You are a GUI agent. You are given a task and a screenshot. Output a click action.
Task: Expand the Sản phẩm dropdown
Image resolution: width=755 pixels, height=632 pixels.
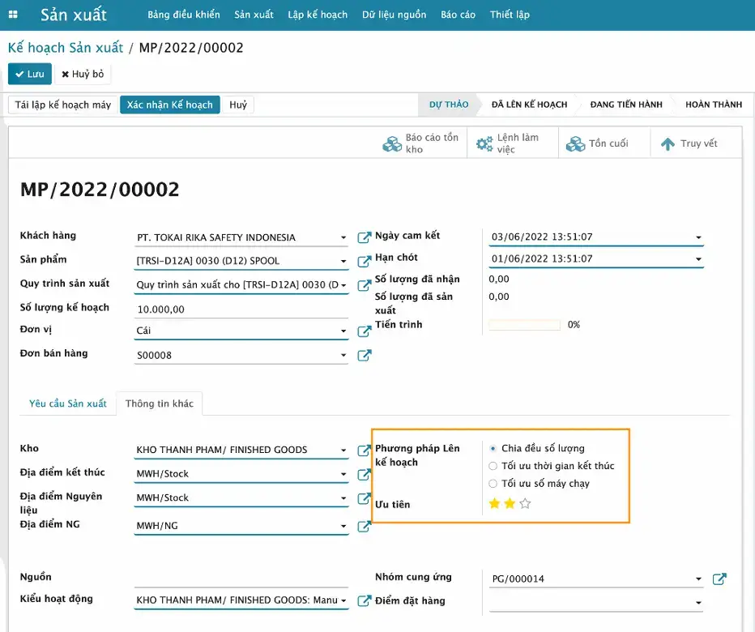[x=343, y=261]
